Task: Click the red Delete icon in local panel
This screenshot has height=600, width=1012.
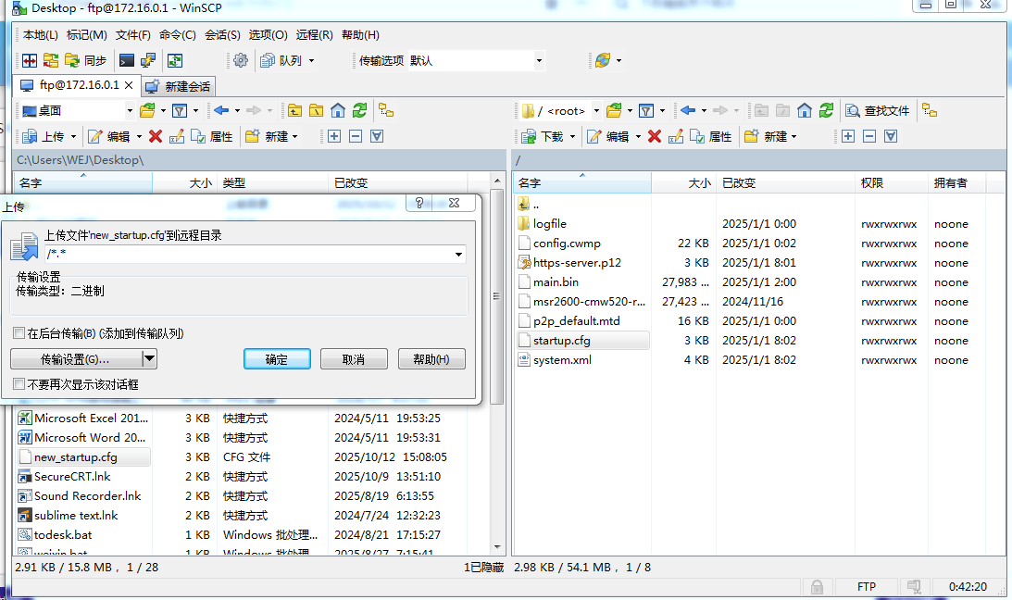Action: (x=155, y=136)
